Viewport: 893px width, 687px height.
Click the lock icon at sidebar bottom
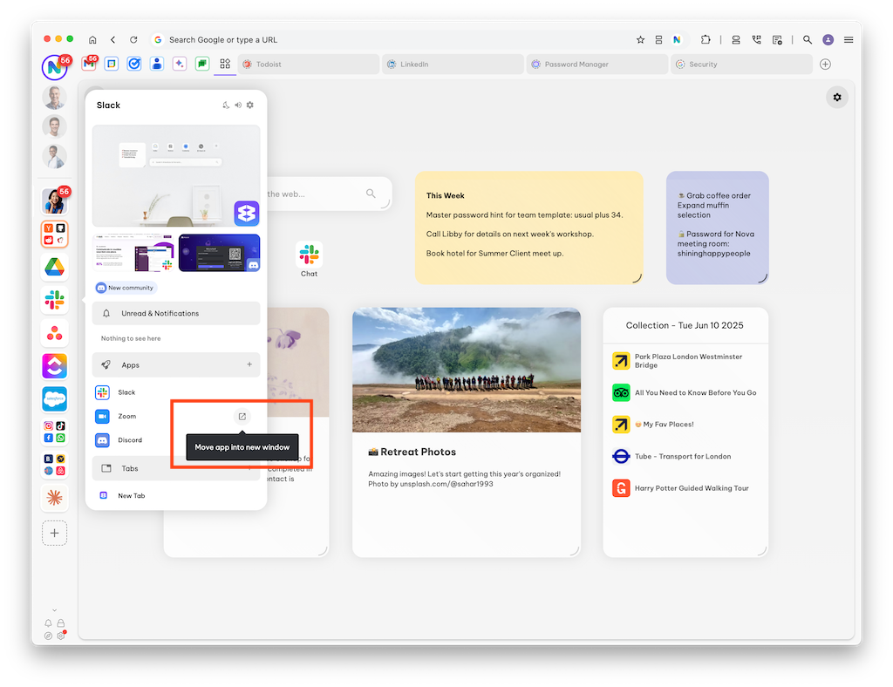[x=61, y=623]
